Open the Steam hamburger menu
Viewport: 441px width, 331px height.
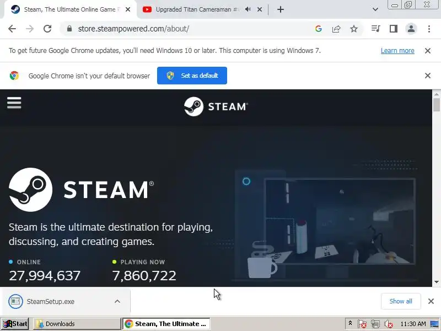pyautogui.click(x=14, y=103)
